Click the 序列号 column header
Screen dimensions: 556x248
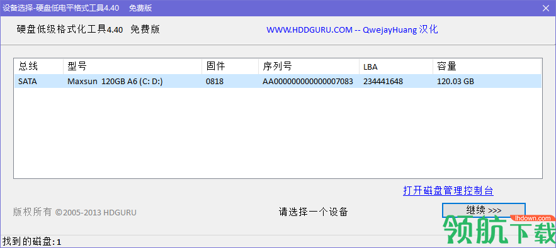pos(309,66)
